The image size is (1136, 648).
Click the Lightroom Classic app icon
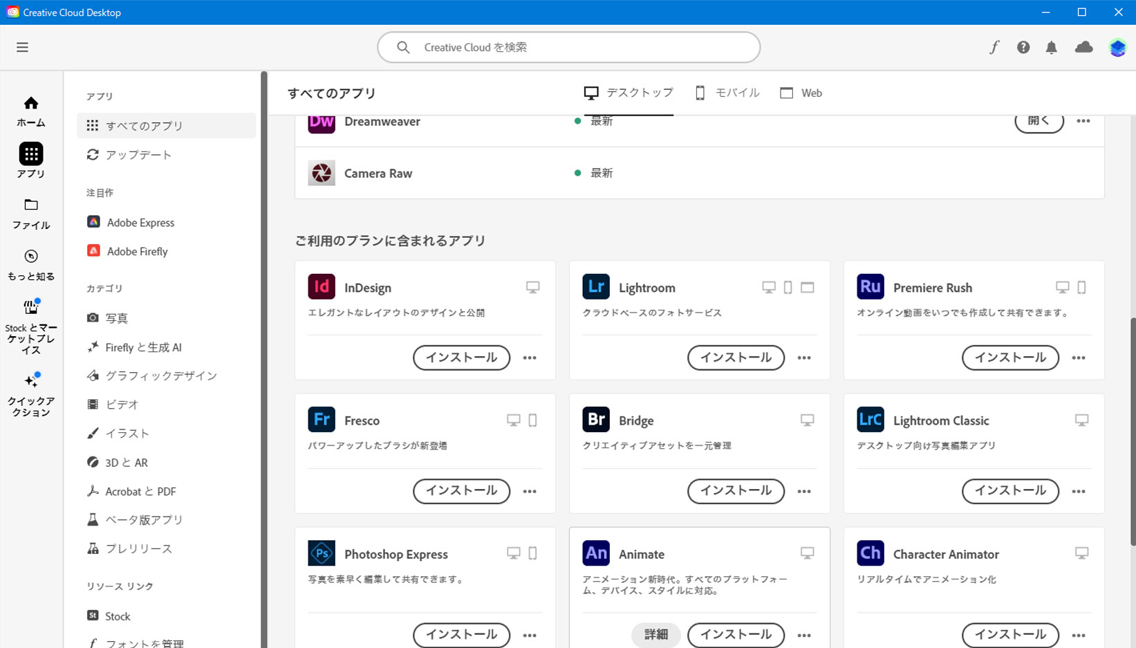pyautogui.click(x=870, y=420)
